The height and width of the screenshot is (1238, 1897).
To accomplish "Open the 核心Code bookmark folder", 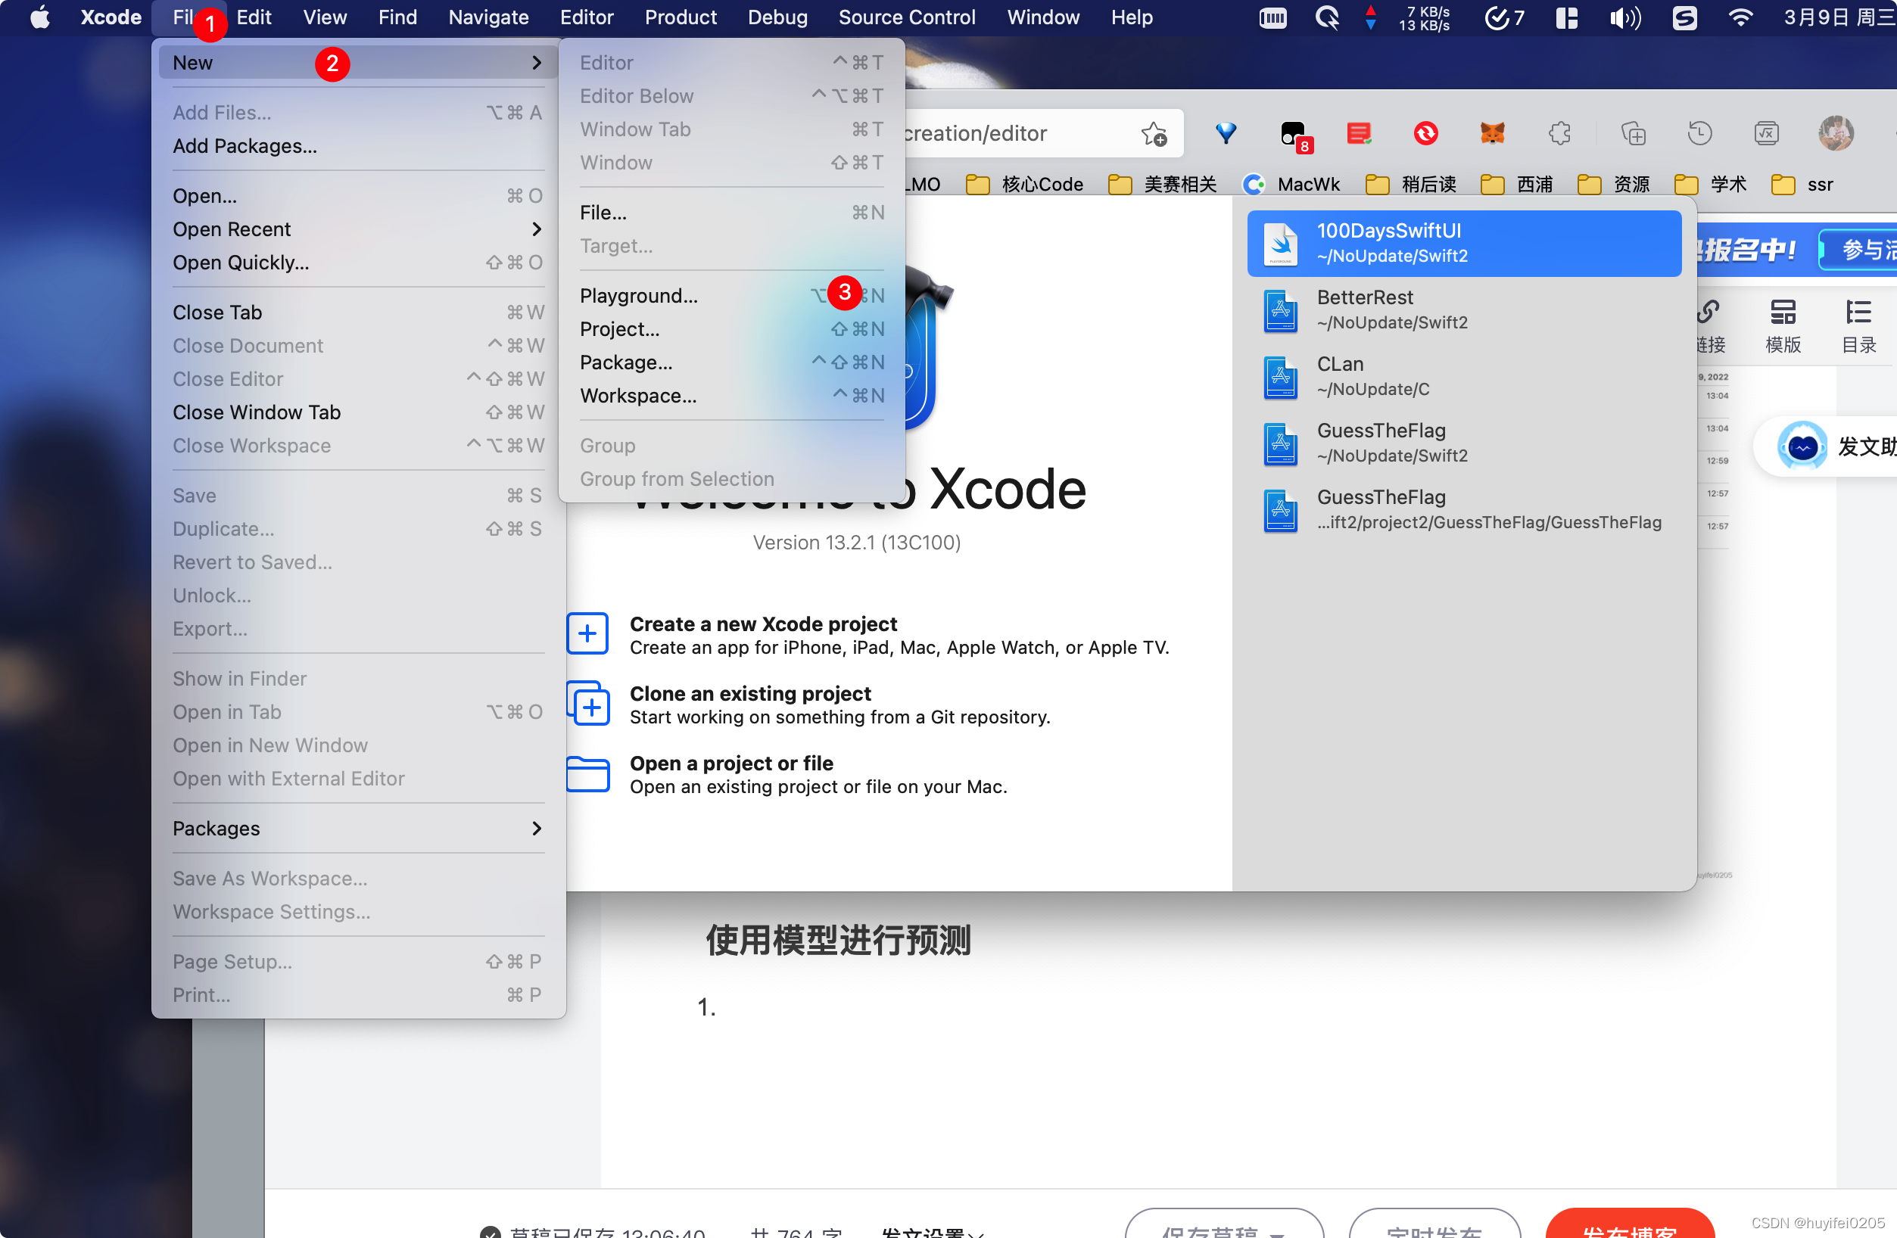I will pyautogui.click(x=1024, y=185).
